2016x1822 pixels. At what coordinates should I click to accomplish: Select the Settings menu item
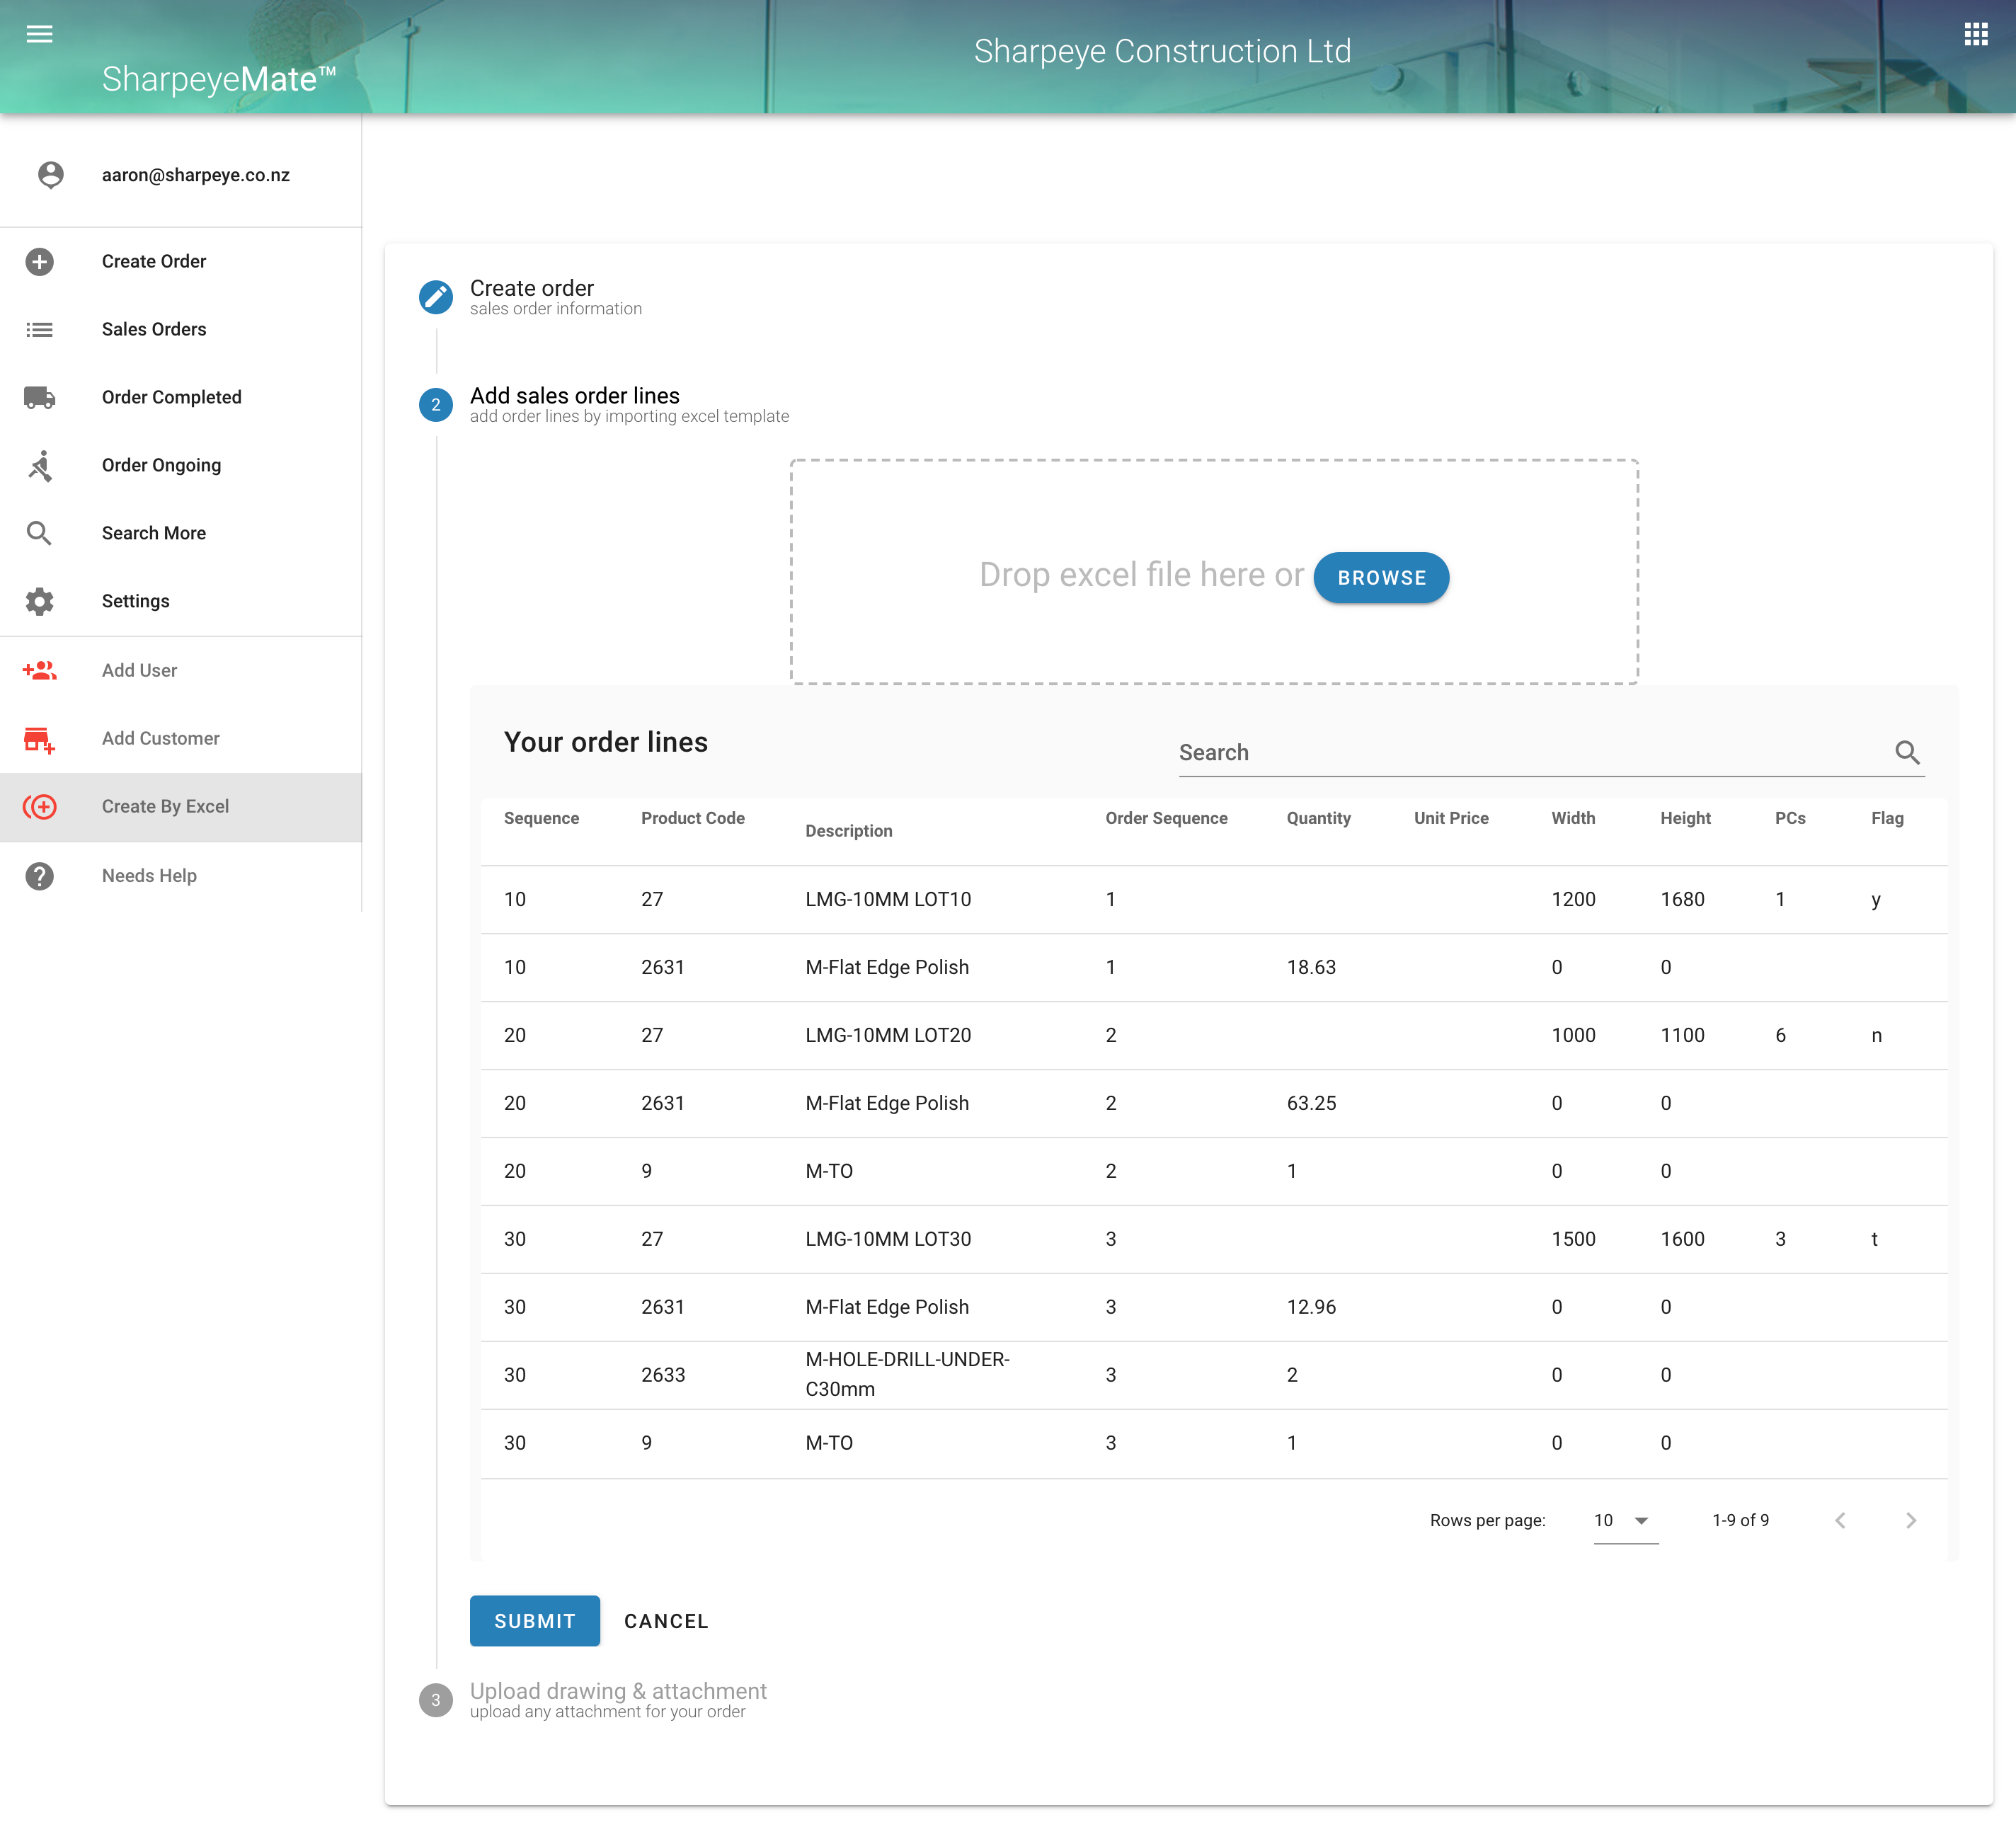[x=136, y=601]
